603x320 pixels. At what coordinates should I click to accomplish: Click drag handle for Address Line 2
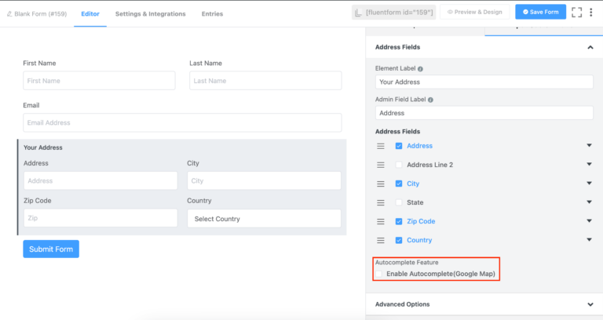381,165
